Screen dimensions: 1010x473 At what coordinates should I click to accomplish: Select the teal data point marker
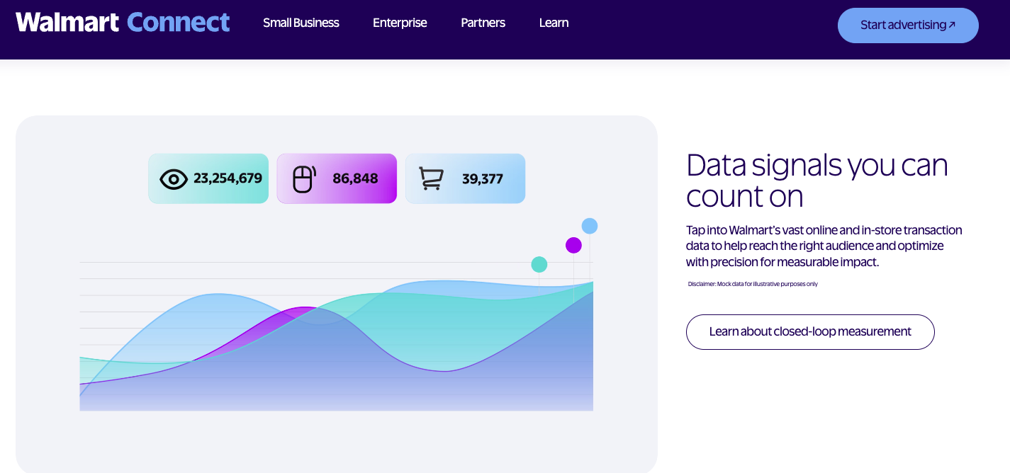539,264
